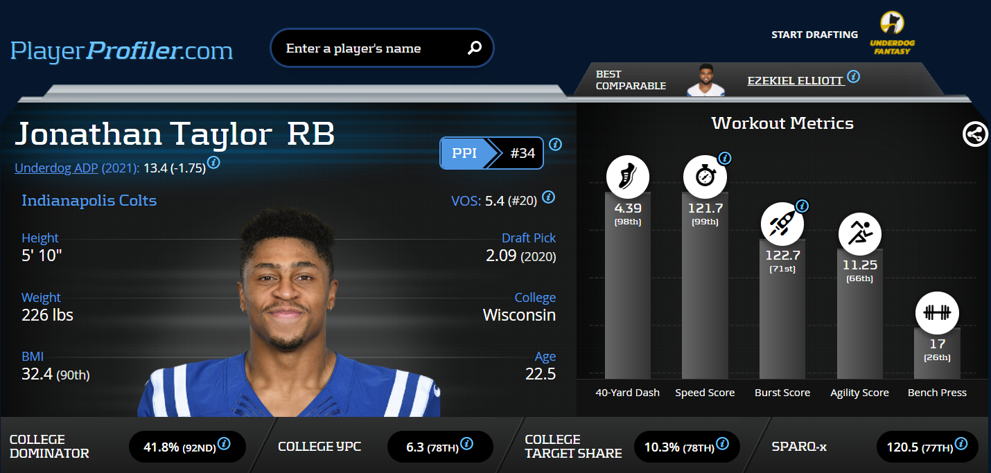Click info icon beside Ezekiel Elliott
The image size is (991, 473).
pos(854,77)
